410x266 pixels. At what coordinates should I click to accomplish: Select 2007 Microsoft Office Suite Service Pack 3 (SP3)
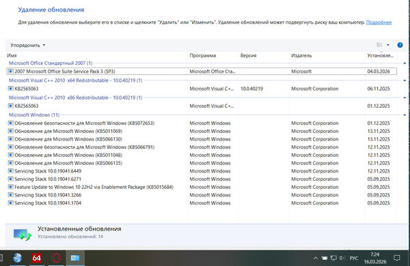tap(65, 71)
